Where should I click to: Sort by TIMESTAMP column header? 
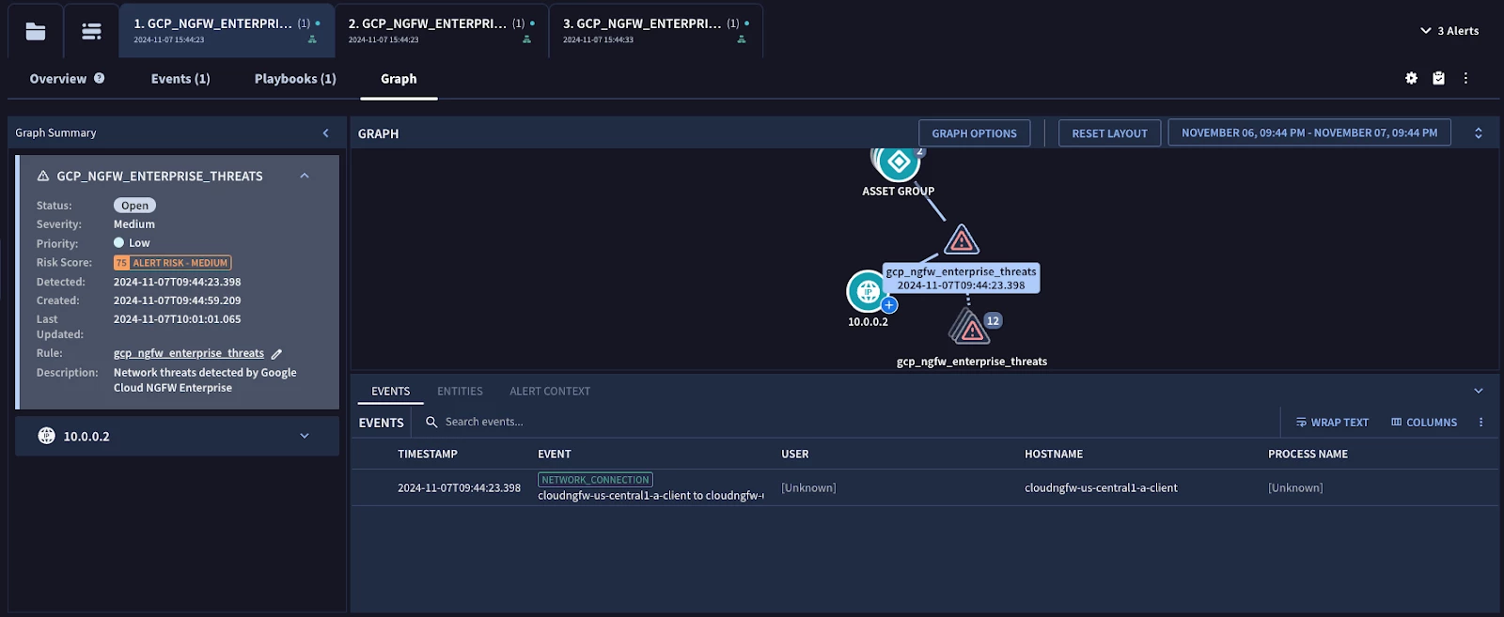pos(428,455)
